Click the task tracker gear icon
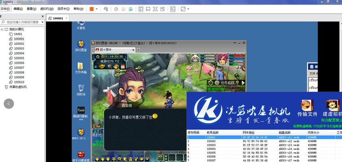 pyautogui.click(x=217, y=83)
